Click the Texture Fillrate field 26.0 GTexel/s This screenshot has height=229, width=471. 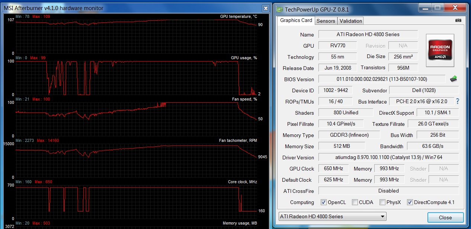pos(433,124)
